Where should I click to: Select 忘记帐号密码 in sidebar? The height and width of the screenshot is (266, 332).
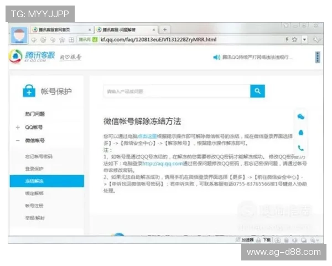(x=39, y=156)
